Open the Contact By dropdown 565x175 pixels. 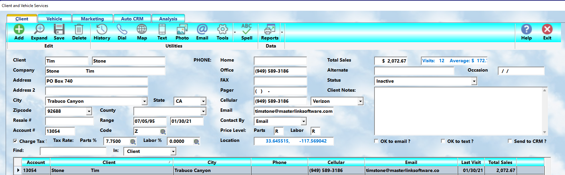point(304,121)
